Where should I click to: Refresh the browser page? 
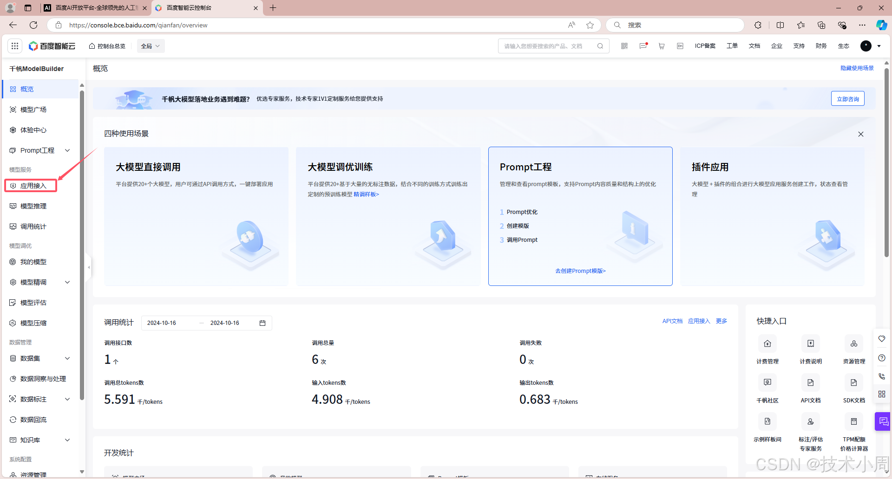pyautogui.click(x=33, y=25)
